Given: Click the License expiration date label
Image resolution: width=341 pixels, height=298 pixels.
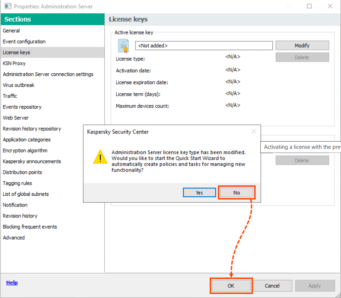Looking at the screenshot, I should click(x=142, y=82).
